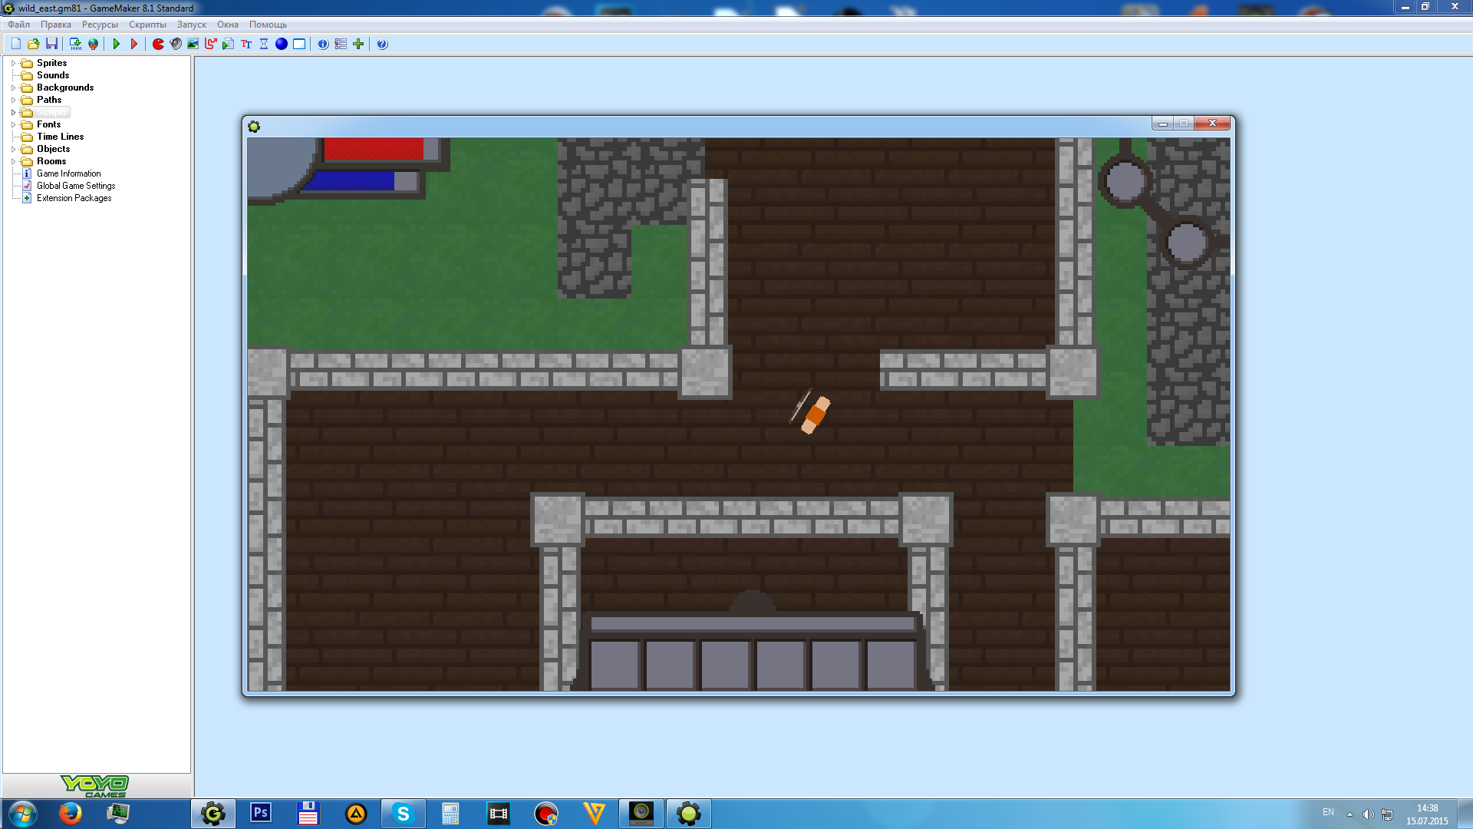
Task: Run the game in debug mode
Action: [133, 44]
